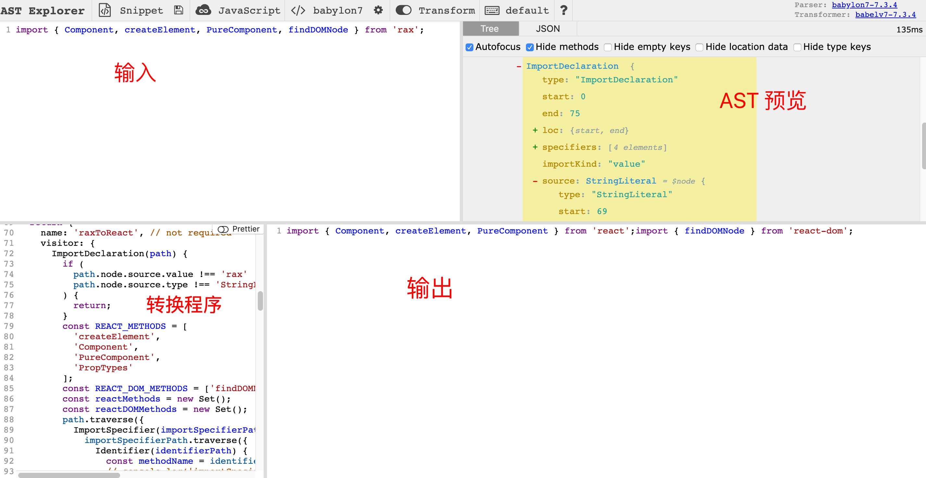This screenshot has height=478, width=926.
Task: Toggle the Transform switch
Action: click(x=403, y=10)
